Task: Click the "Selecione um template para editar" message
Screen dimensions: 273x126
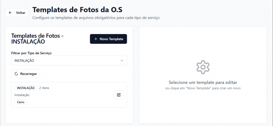Action: click(203, 82)
